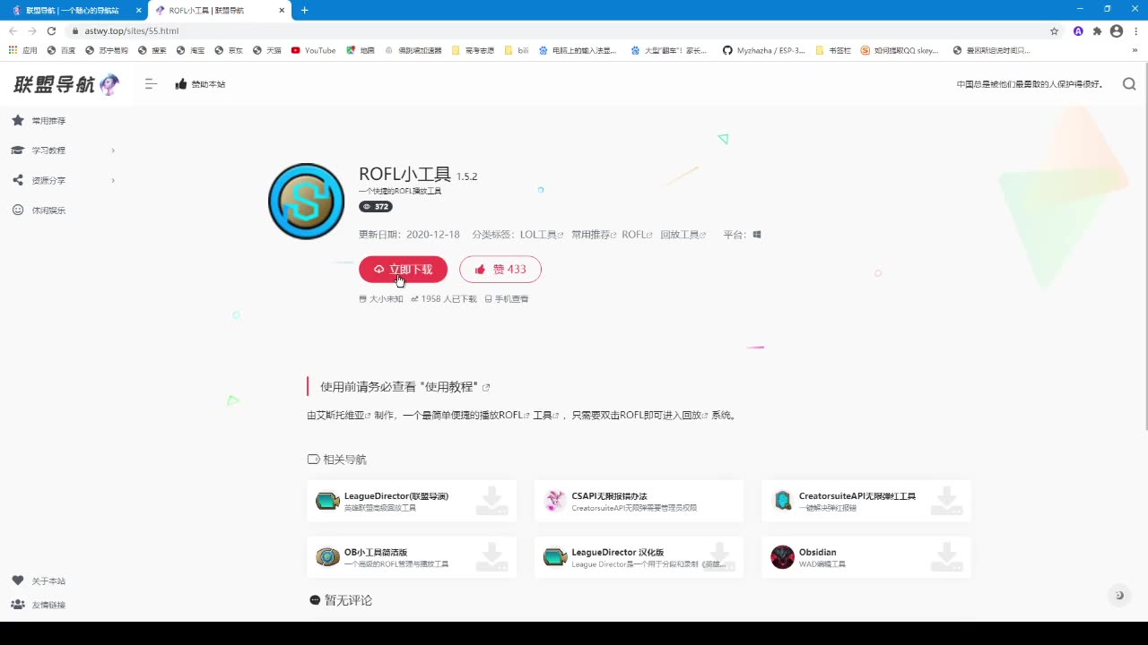The height and width of the screenshot is (645, 1148).
Task: Click the 回放工具 category tag
Action: click(683, 235)
